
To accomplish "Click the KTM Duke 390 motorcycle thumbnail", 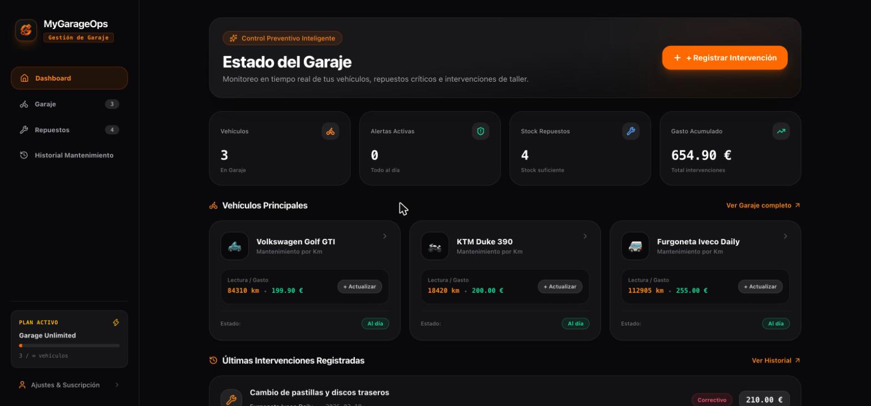I will (x=435, y=246).
